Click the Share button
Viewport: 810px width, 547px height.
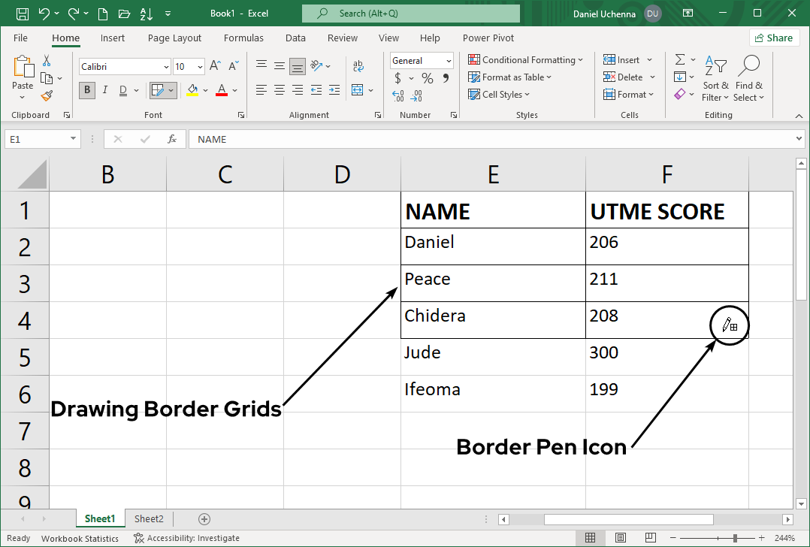pos(774,38)
